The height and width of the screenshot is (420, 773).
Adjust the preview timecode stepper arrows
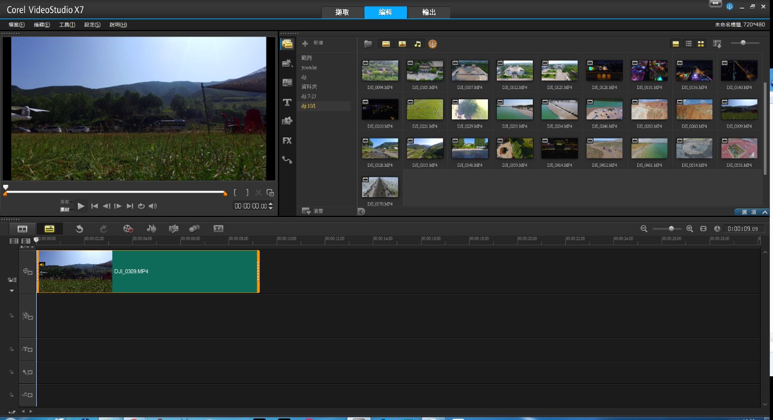coord(271,206)
